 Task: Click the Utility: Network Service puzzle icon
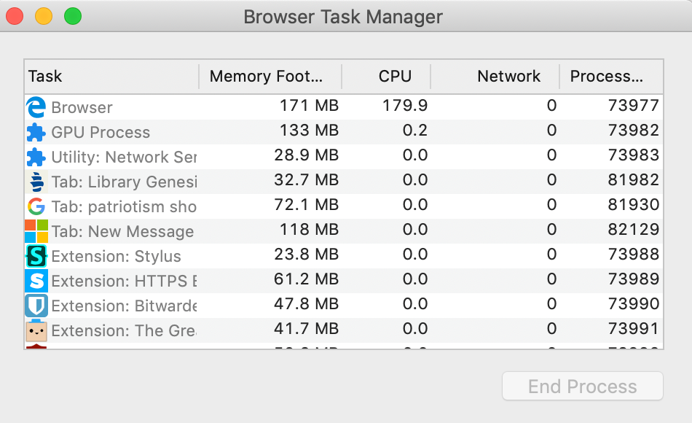tap(34, 157)
